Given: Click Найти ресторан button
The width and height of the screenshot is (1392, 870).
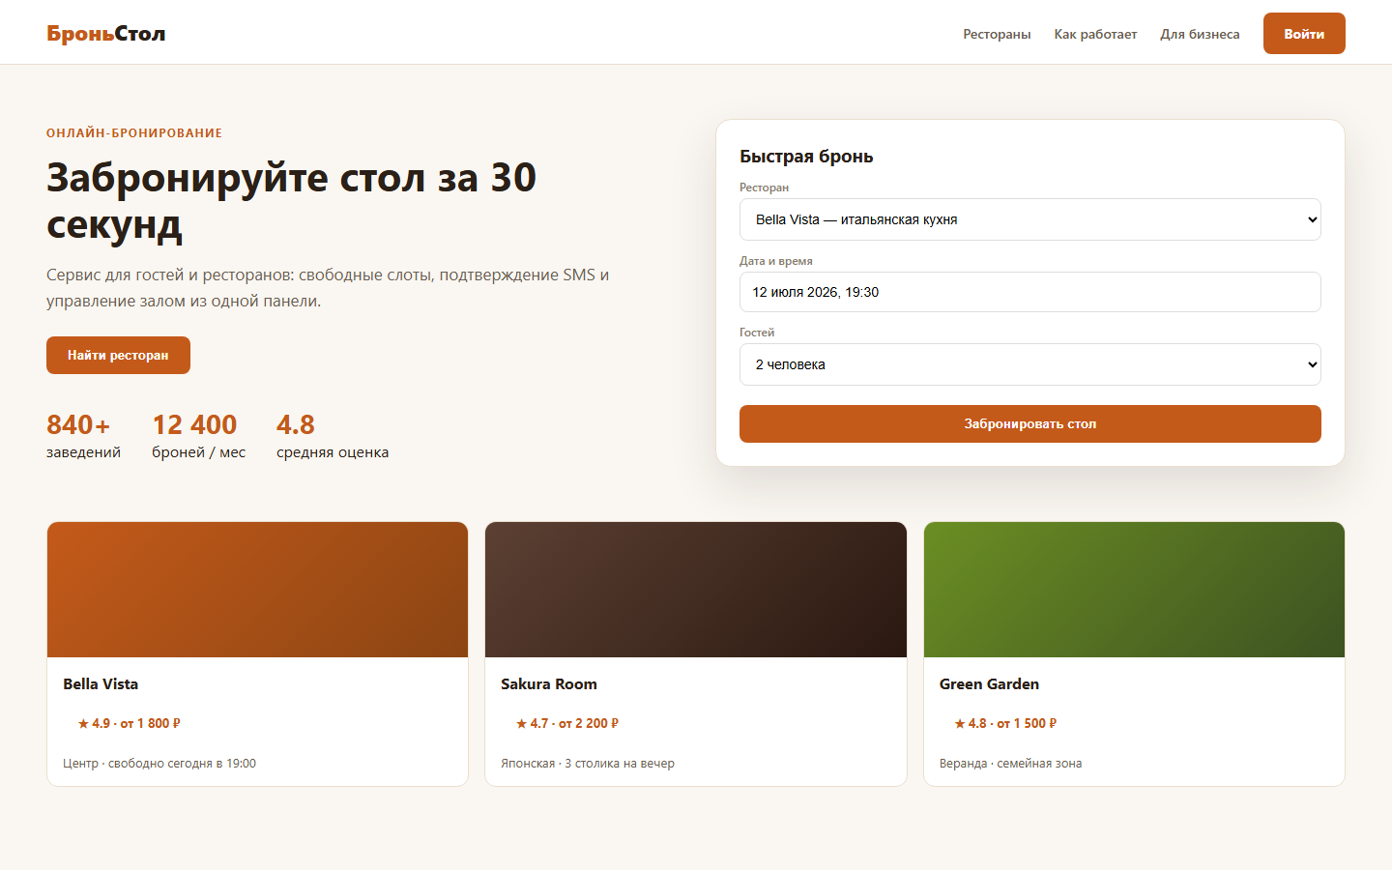Looking at the screenshot, I should tap(118, 355).
